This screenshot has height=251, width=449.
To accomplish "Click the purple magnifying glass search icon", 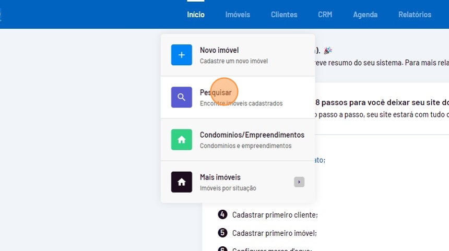I will [x=181, y=97].
